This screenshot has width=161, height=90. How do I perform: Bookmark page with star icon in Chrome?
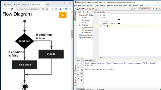(47, 9)
